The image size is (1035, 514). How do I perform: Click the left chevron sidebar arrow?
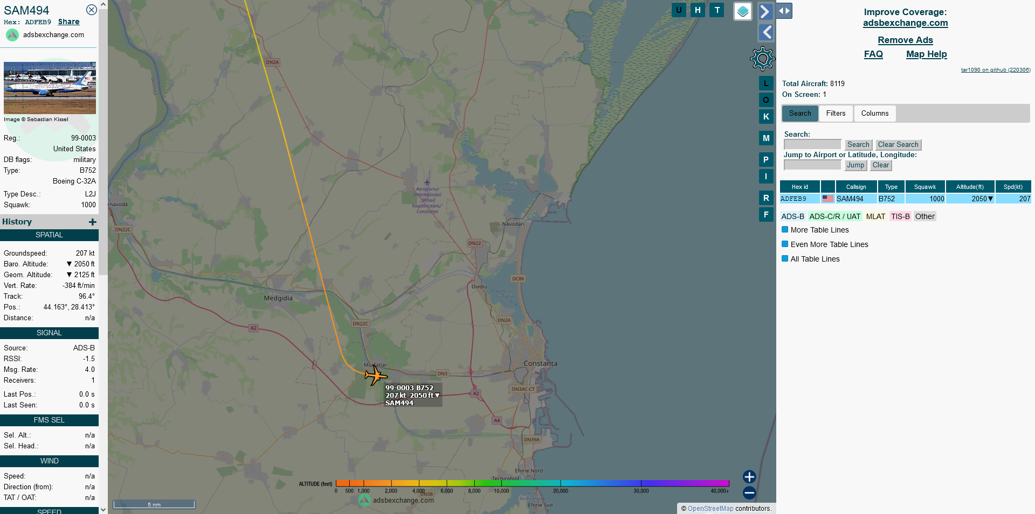[765, 32]
